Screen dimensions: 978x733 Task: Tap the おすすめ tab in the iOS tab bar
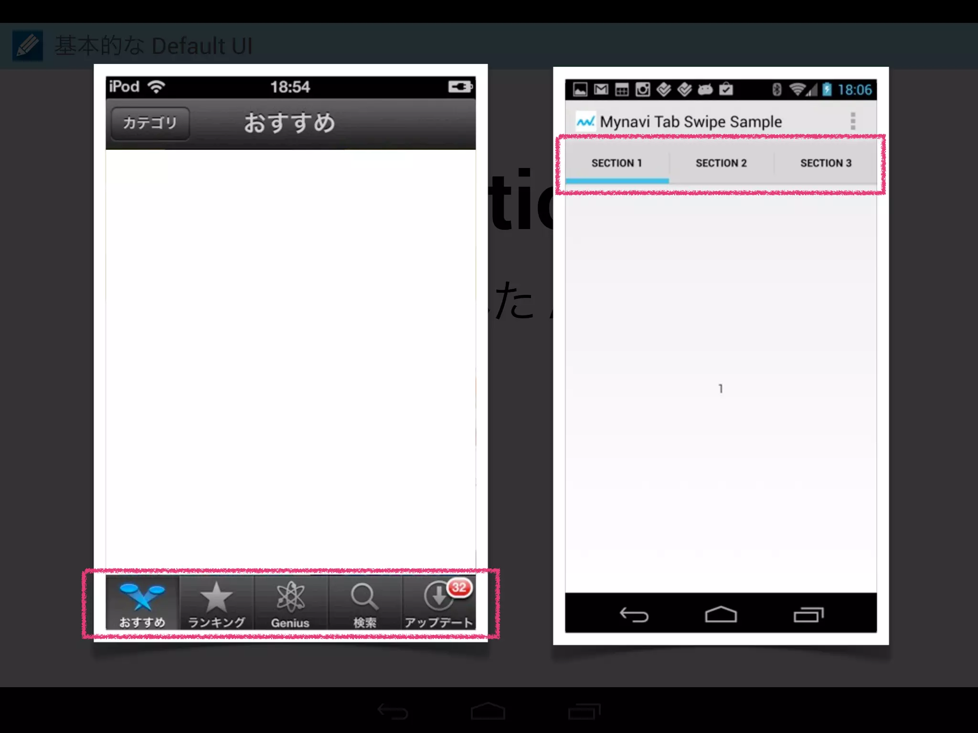(x=142, y=603)
